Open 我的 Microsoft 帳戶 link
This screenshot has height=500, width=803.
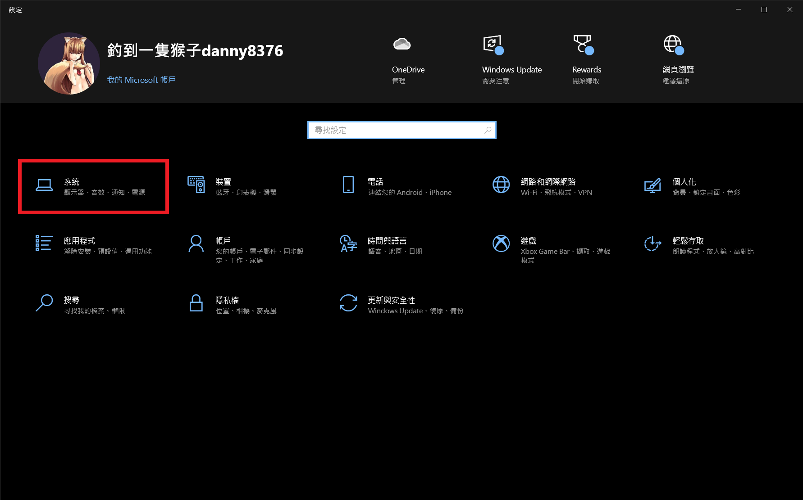tap(141, 80)
